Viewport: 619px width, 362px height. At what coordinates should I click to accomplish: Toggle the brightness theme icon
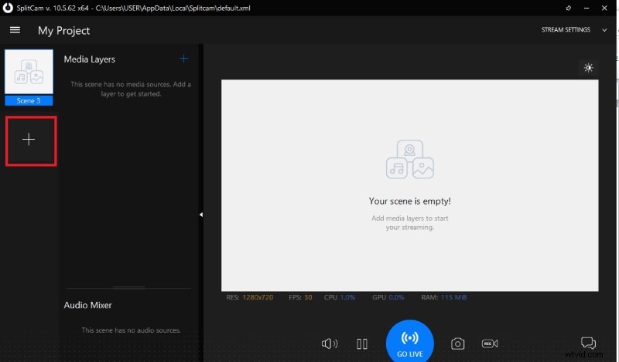coord(588,68)
